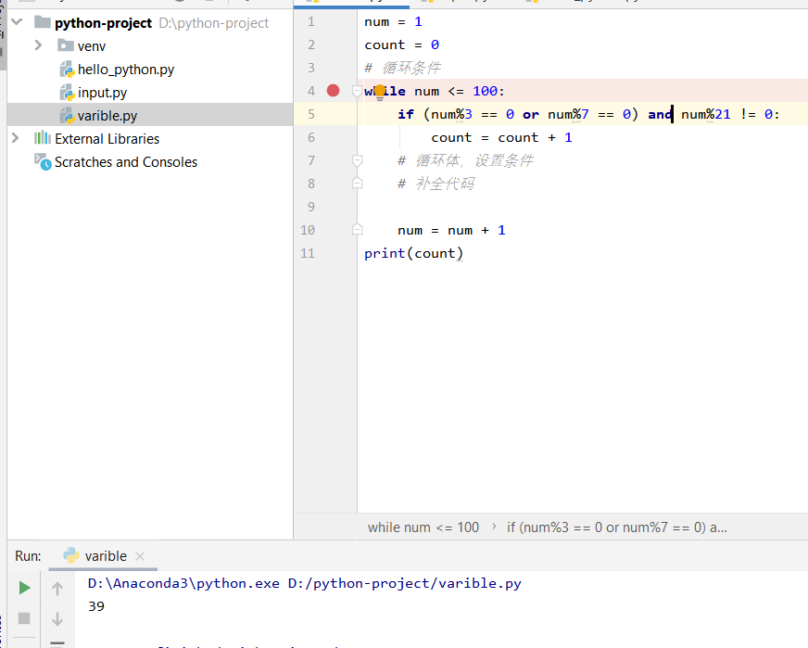Click the yellow intention bulb
Screen dimensions: 808x648
click(x=380, y=93)
